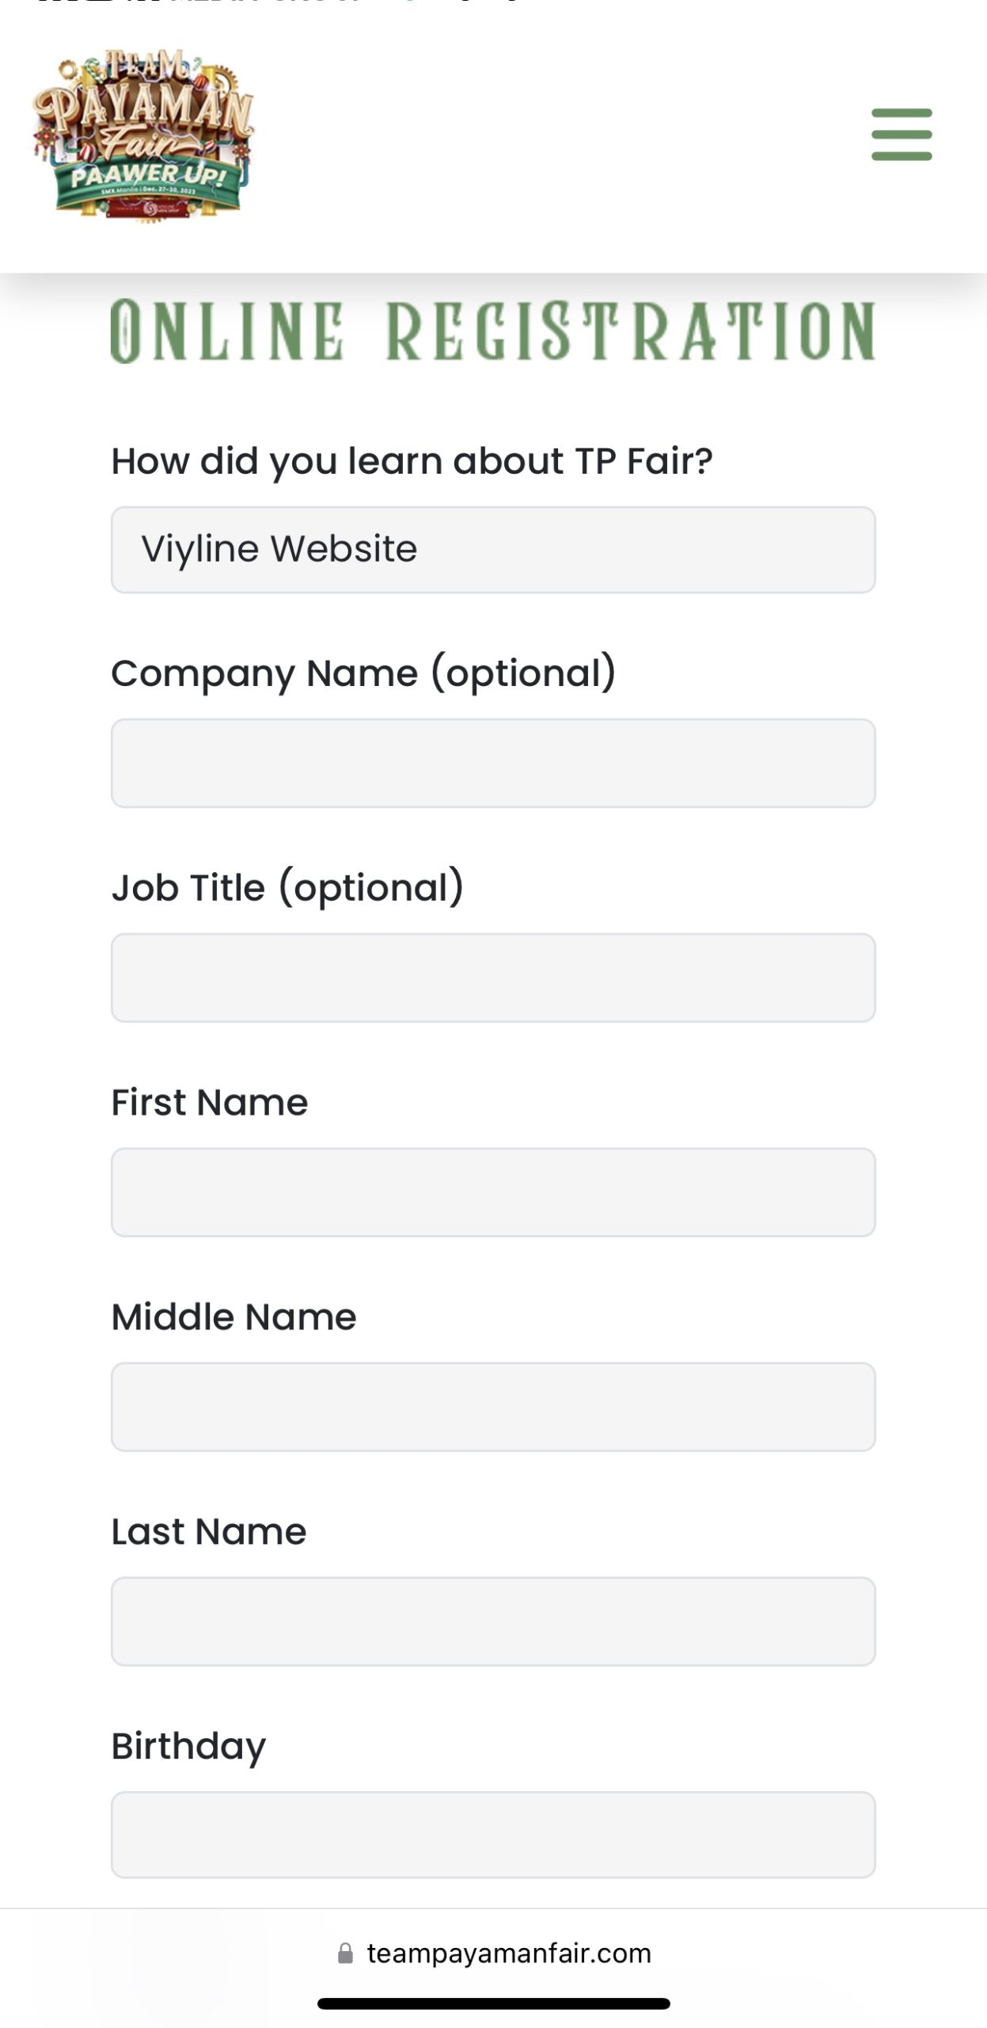Viewport: 987px width, 2028px height.
Task: Tap the teampayamanfair.com address text
Action: pos(509,1953)
